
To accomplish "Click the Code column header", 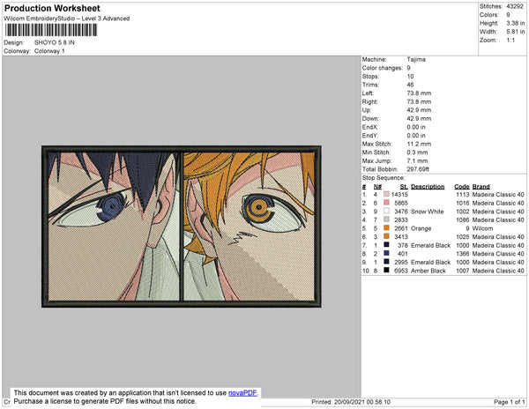I will coord(462,187).
